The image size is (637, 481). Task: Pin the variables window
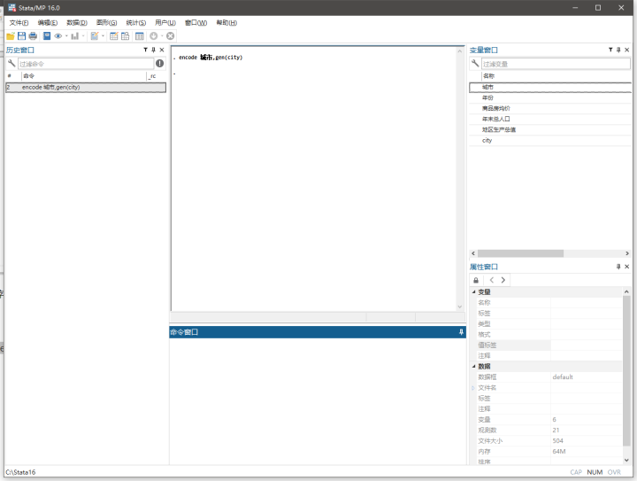(x=618, y=50)
